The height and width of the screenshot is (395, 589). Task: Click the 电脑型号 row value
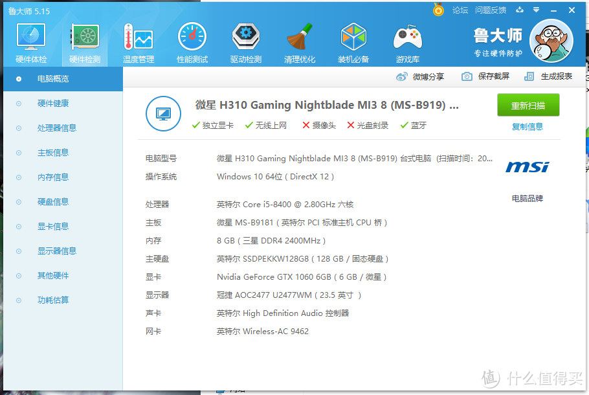coord(355,159)
